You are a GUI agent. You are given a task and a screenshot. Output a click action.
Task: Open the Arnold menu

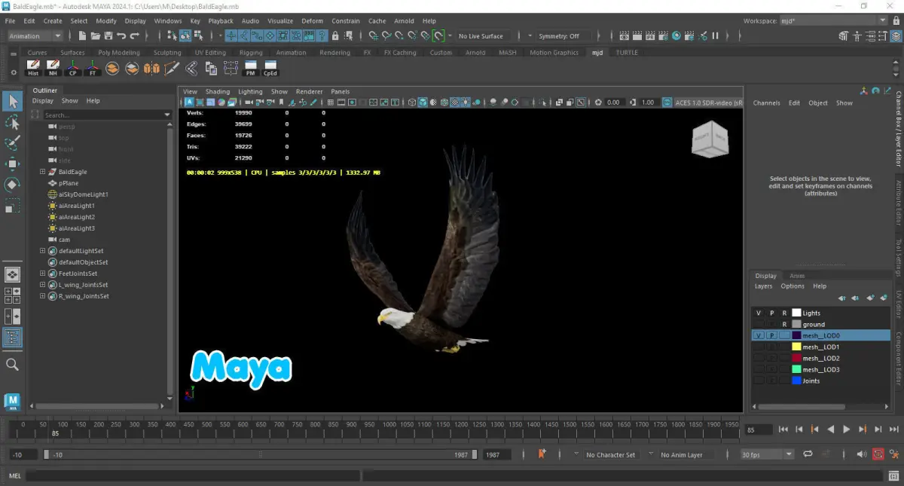pos(404,21)
